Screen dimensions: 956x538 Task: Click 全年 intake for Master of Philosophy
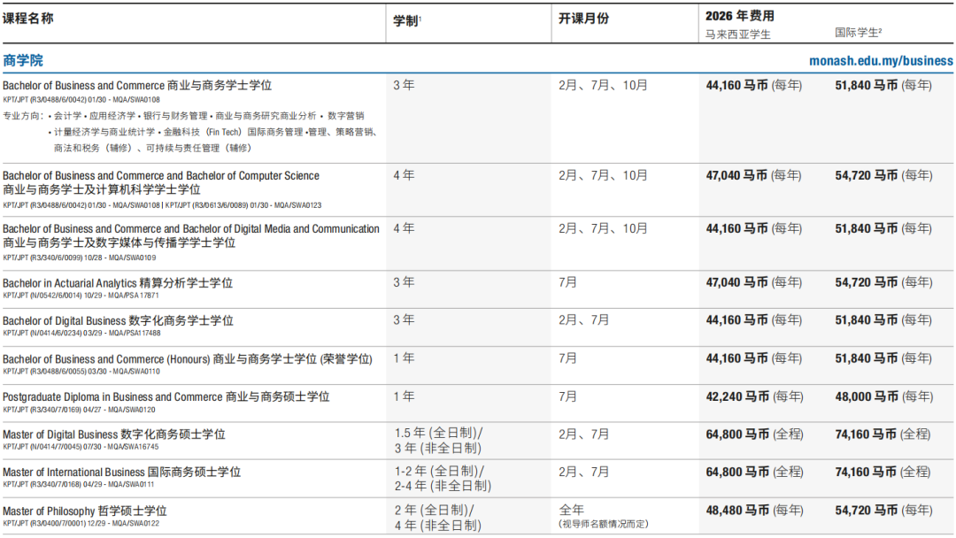click(x=571, y=510)
